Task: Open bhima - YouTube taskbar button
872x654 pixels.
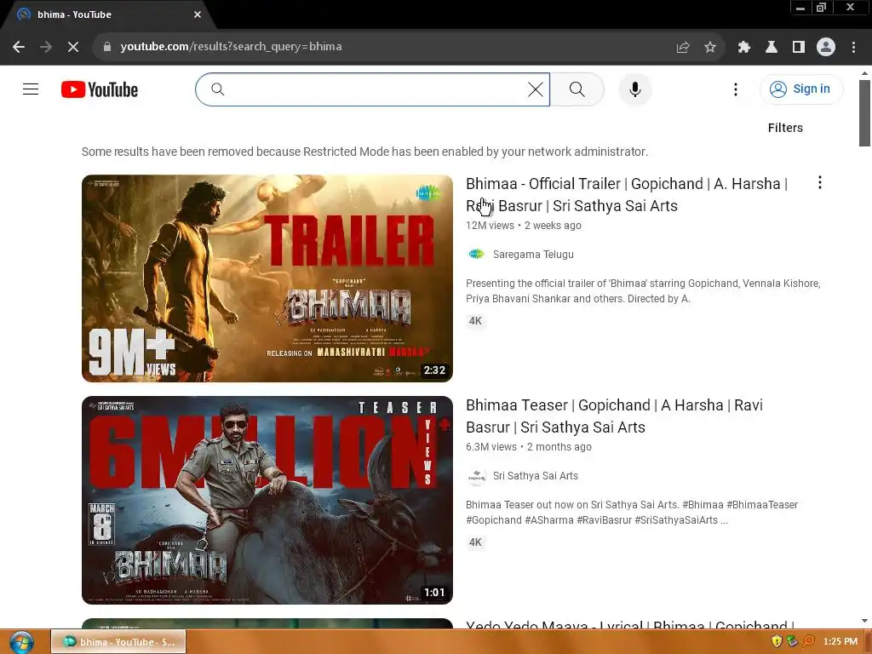Action: 118,642
